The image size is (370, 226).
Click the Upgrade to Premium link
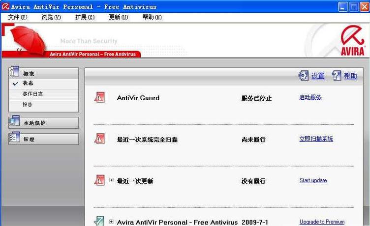[322, 222]
